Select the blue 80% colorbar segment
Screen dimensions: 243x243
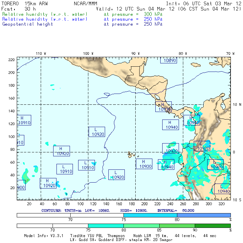point(204,215)
